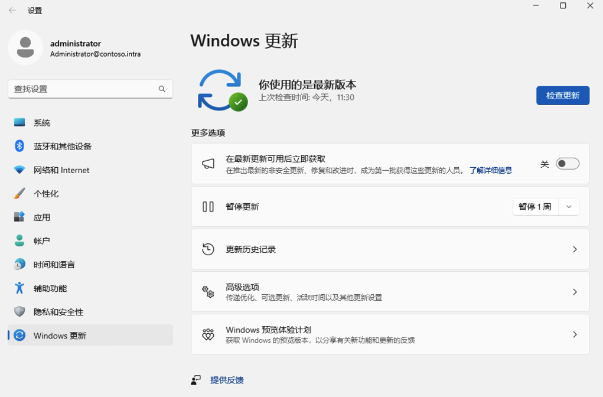Select the 蓝牙和其他设备 icon

(19, 146)
